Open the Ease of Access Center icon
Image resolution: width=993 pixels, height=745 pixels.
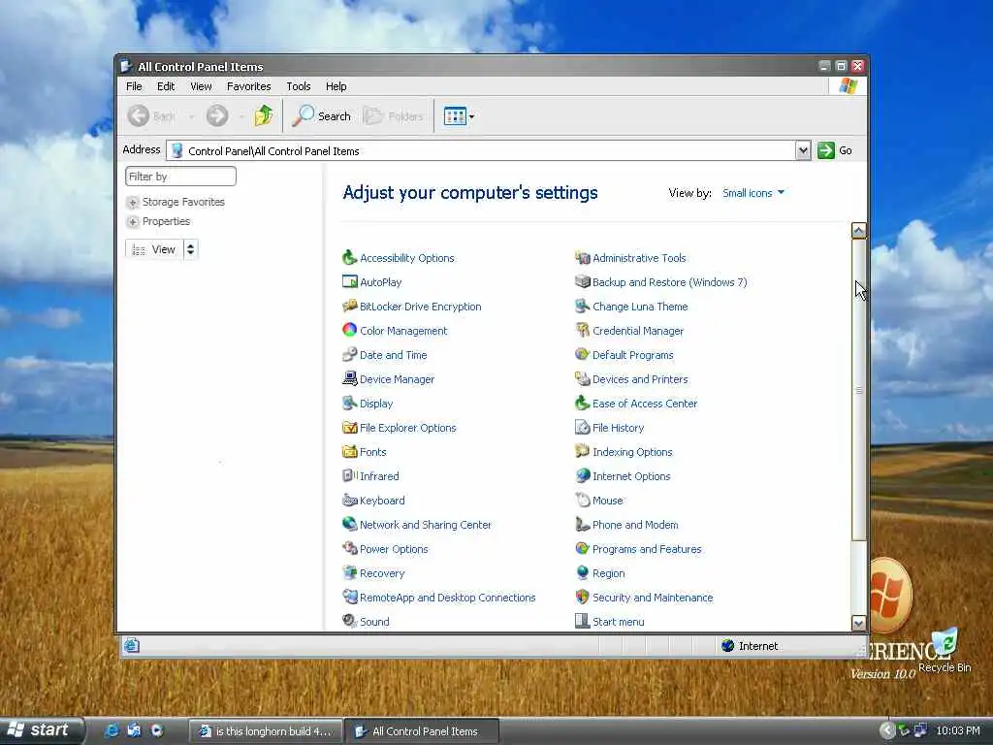pos(583,403)
